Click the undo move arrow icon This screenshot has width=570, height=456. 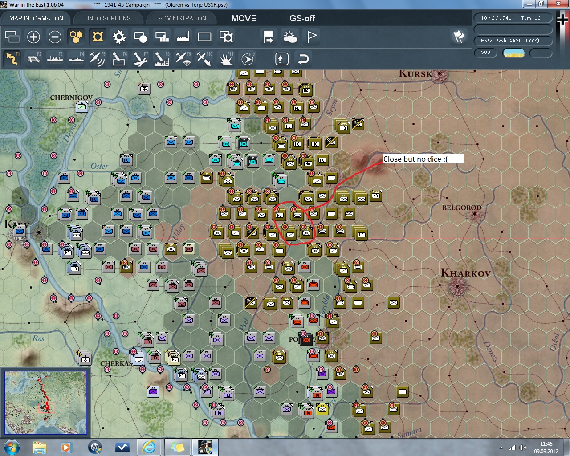[x=303, y=59]
